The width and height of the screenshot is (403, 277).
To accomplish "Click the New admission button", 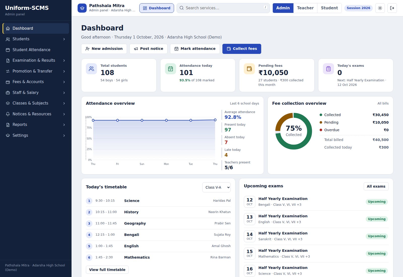I will click(104, 49).
